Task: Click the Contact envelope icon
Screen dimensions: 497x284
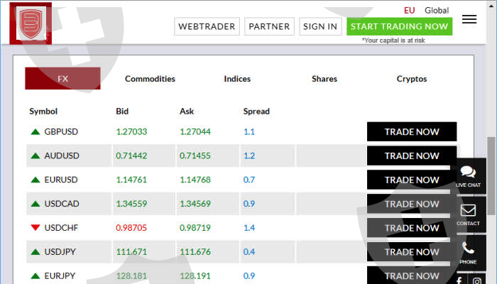Action: coord(468,211)
